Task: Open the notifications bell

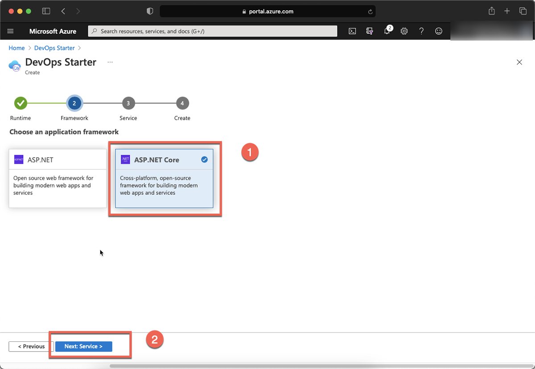Action: tap(387, 31)
